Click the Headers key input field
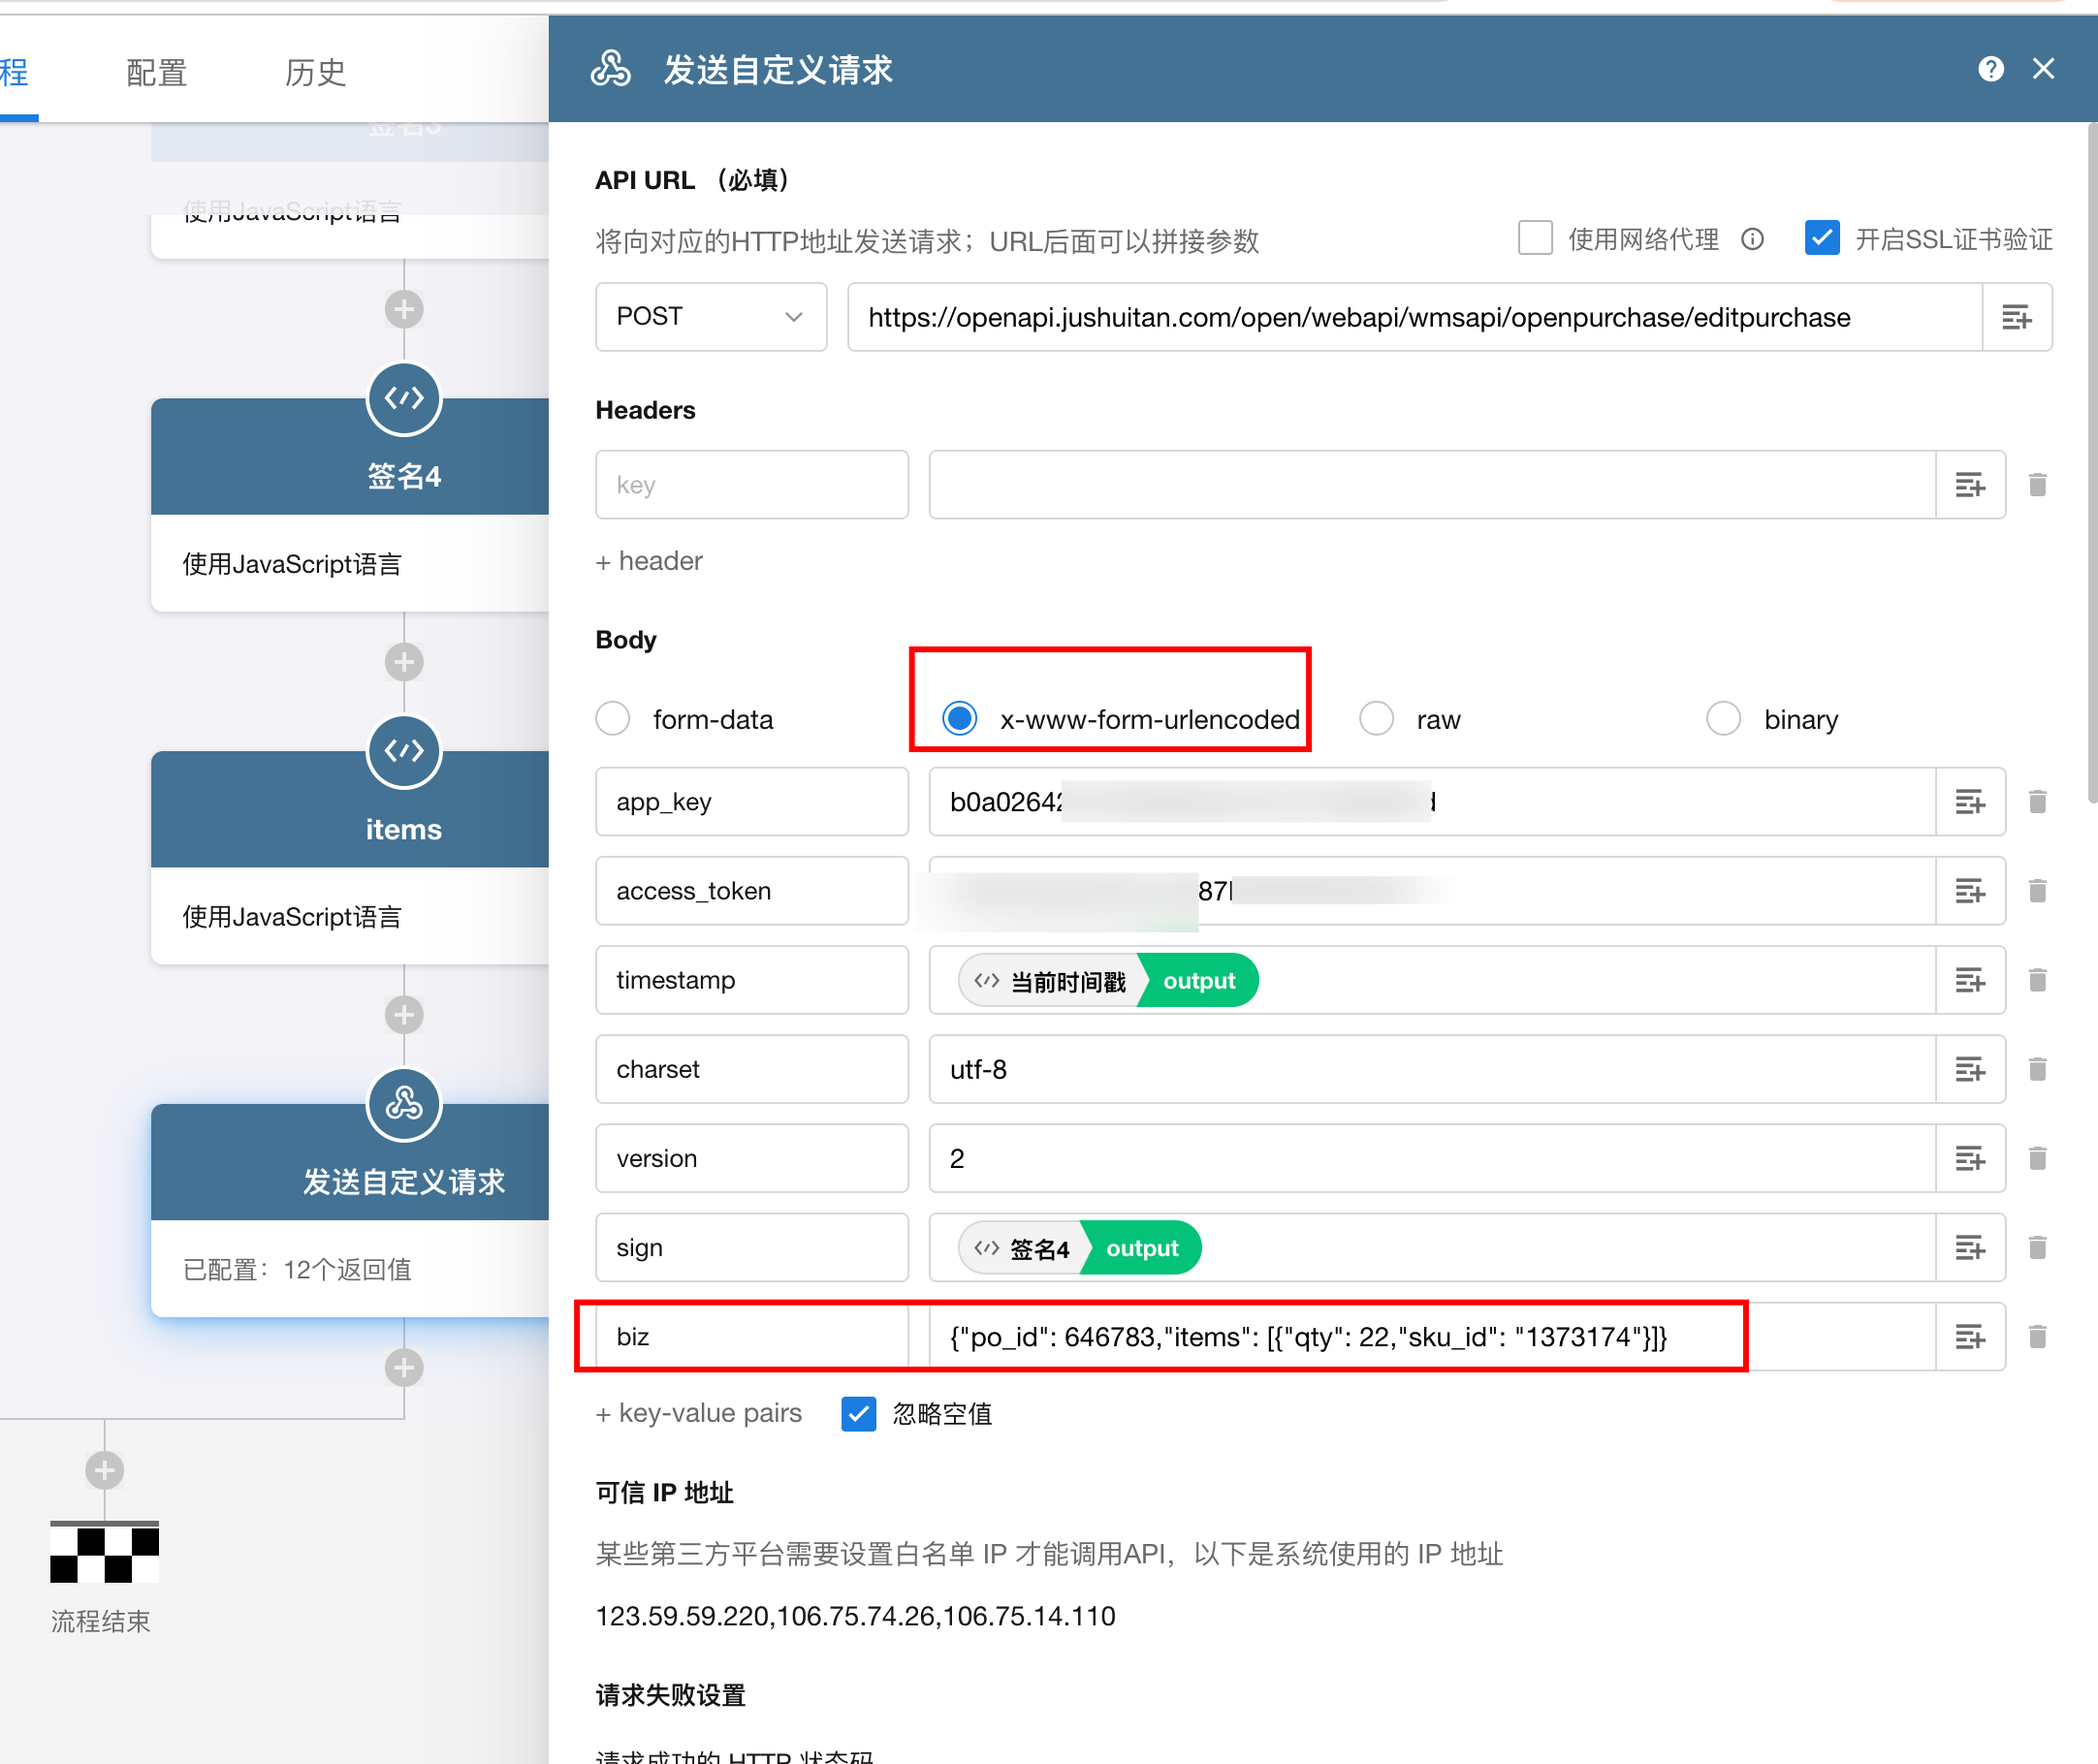The image size is (2098, 1764). coord(751,485)
